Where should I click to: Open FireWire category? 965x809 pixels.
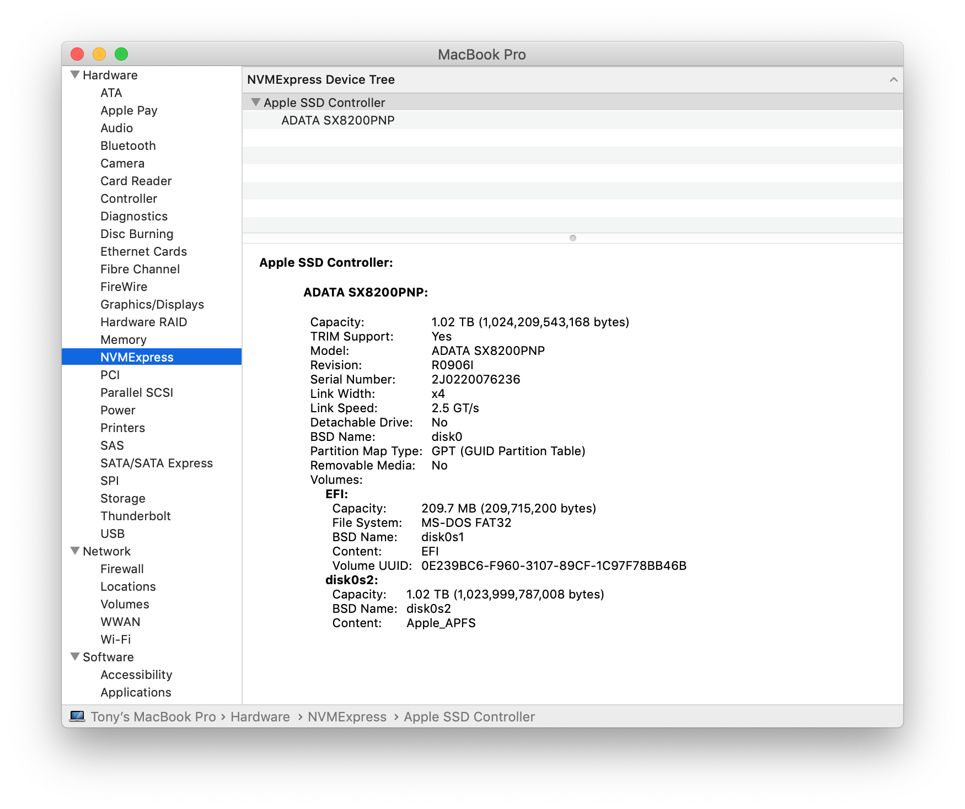[124, 287]
